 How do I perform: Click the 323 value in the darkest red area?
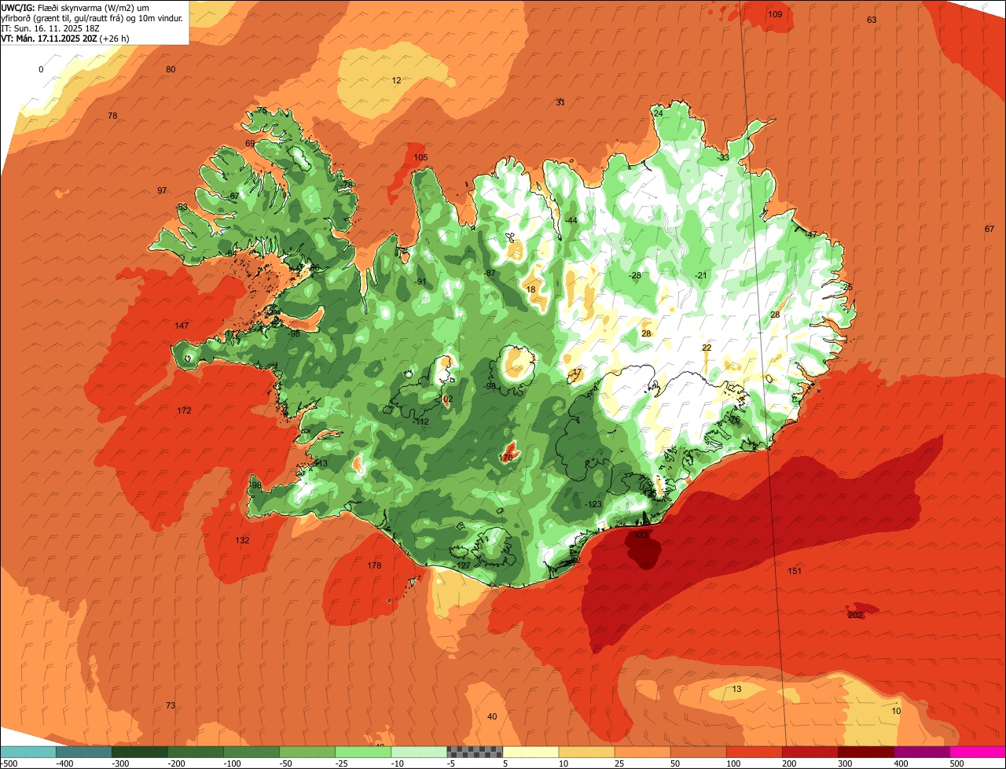click(x=641, y=535)
